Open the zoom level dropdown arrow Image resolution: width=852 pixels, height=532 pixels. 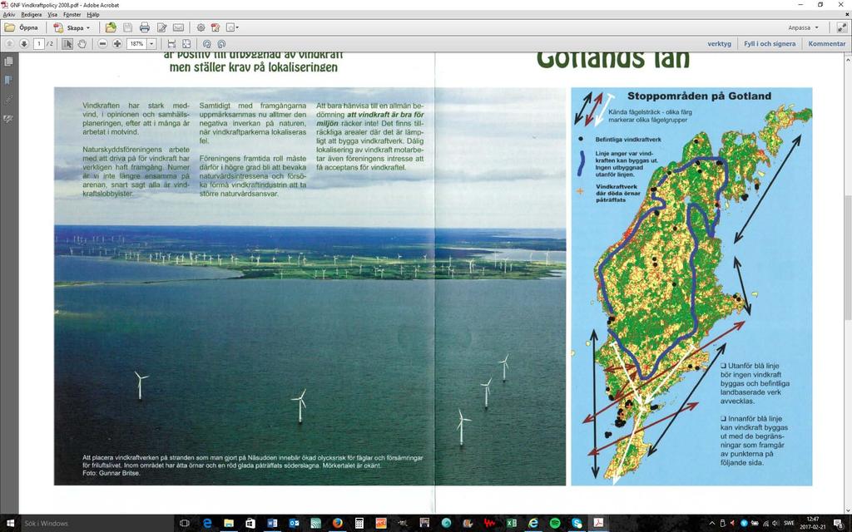(152, 43)
